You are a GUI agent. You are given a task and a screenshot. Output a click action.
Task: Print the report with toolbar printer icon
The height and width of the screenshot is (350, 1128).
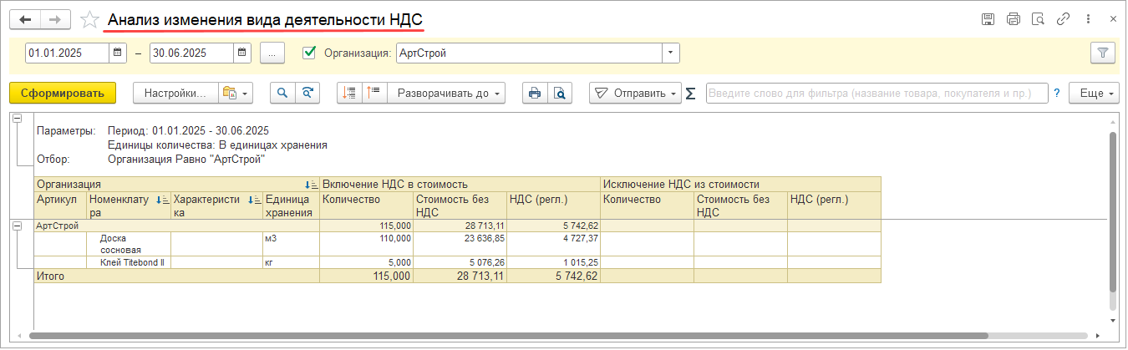click(535, 93)
